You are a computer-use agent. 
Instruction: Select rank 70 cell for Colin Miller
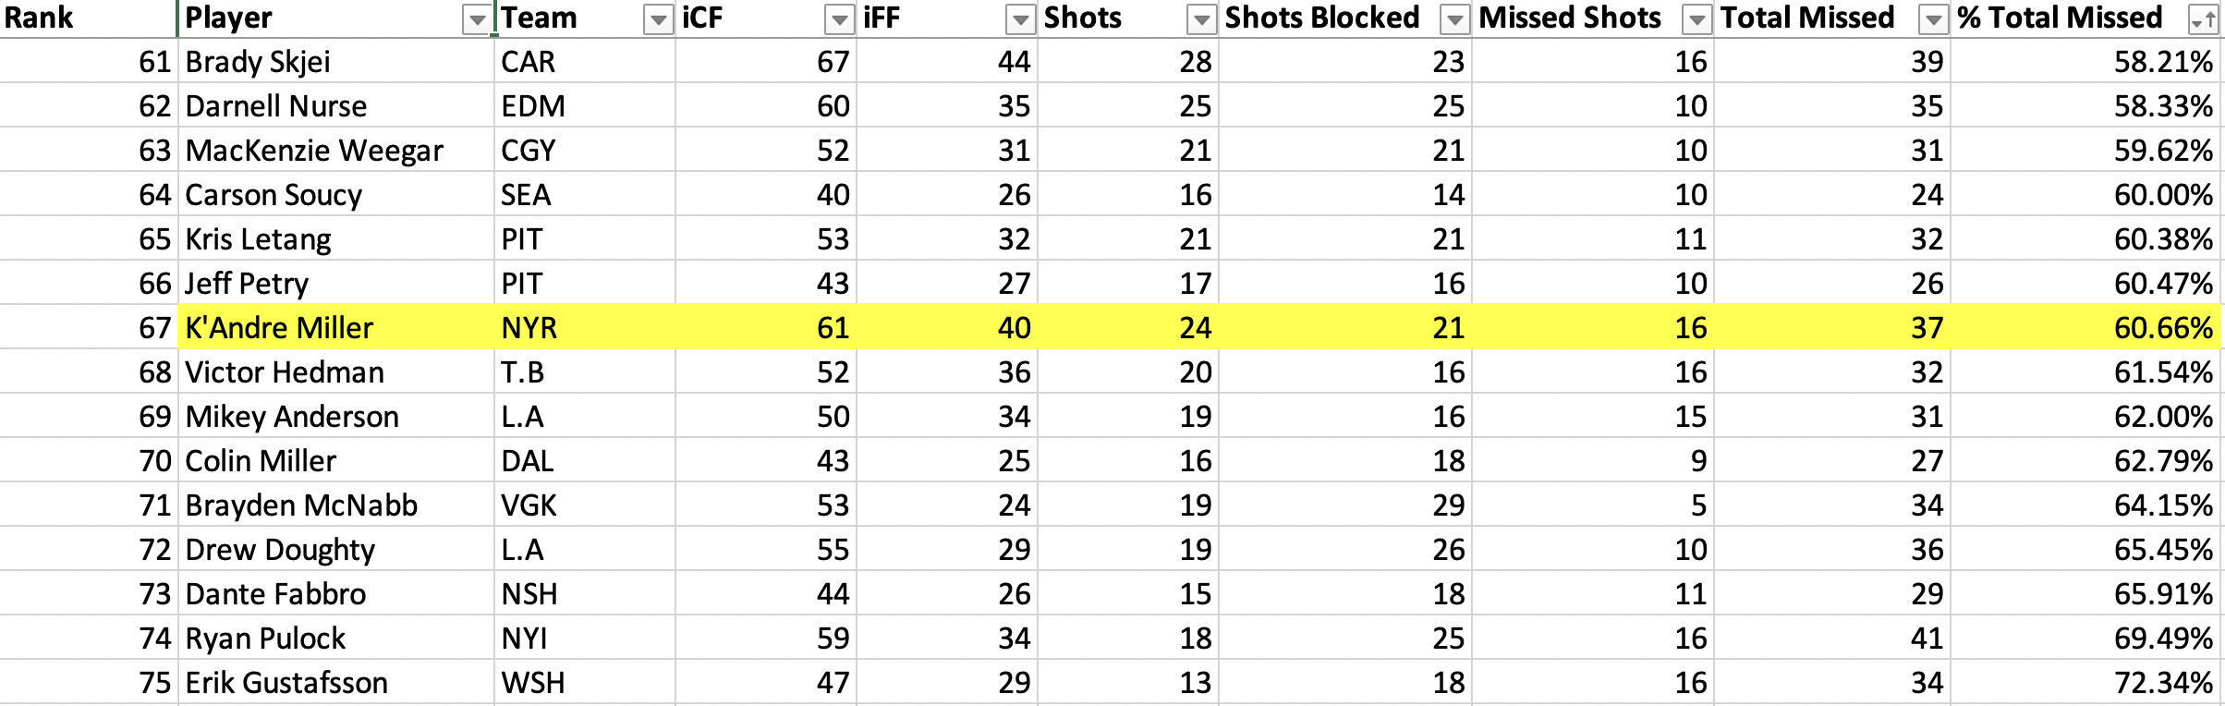point(88,460)
